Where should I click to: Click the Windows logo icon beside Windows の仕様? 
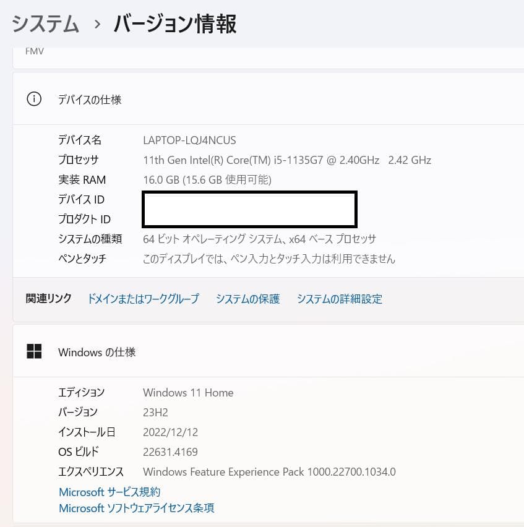(34, 351)
